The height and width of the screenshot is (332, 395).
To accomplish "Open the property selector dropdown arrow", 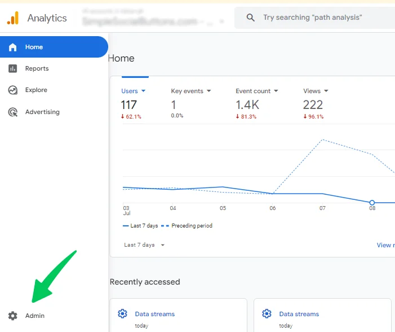I will (x=222, y=21).
